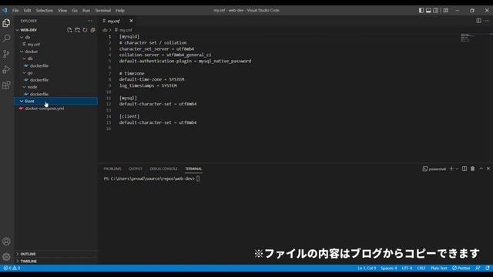Collapse all folders in Explorer
The height and width of the screenshot is (277, 493).
[x=92, y=30]
